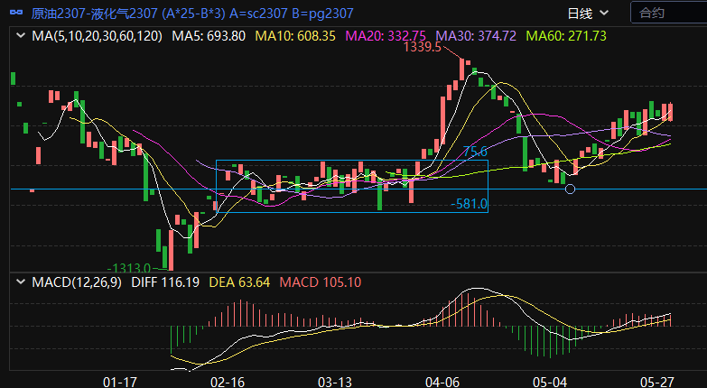Click the 04-06 date on the time axis
Screen dimensions: 707x388
pos(442,382)
